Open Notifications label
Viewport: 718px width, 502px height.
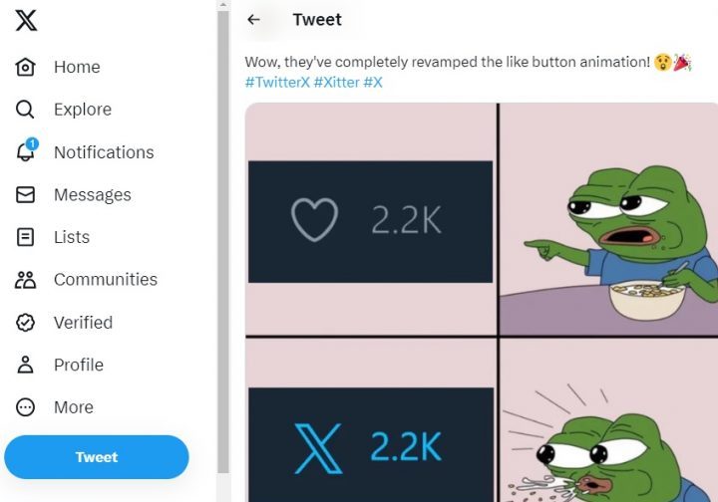104,152
